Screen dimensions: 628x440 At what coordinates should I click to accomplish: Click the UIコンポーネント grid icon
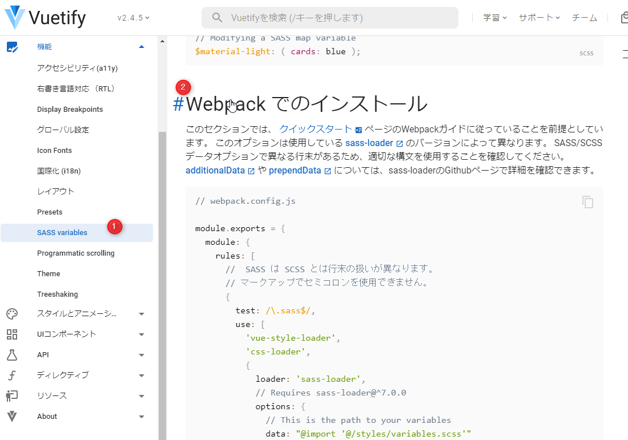[12, 334]
